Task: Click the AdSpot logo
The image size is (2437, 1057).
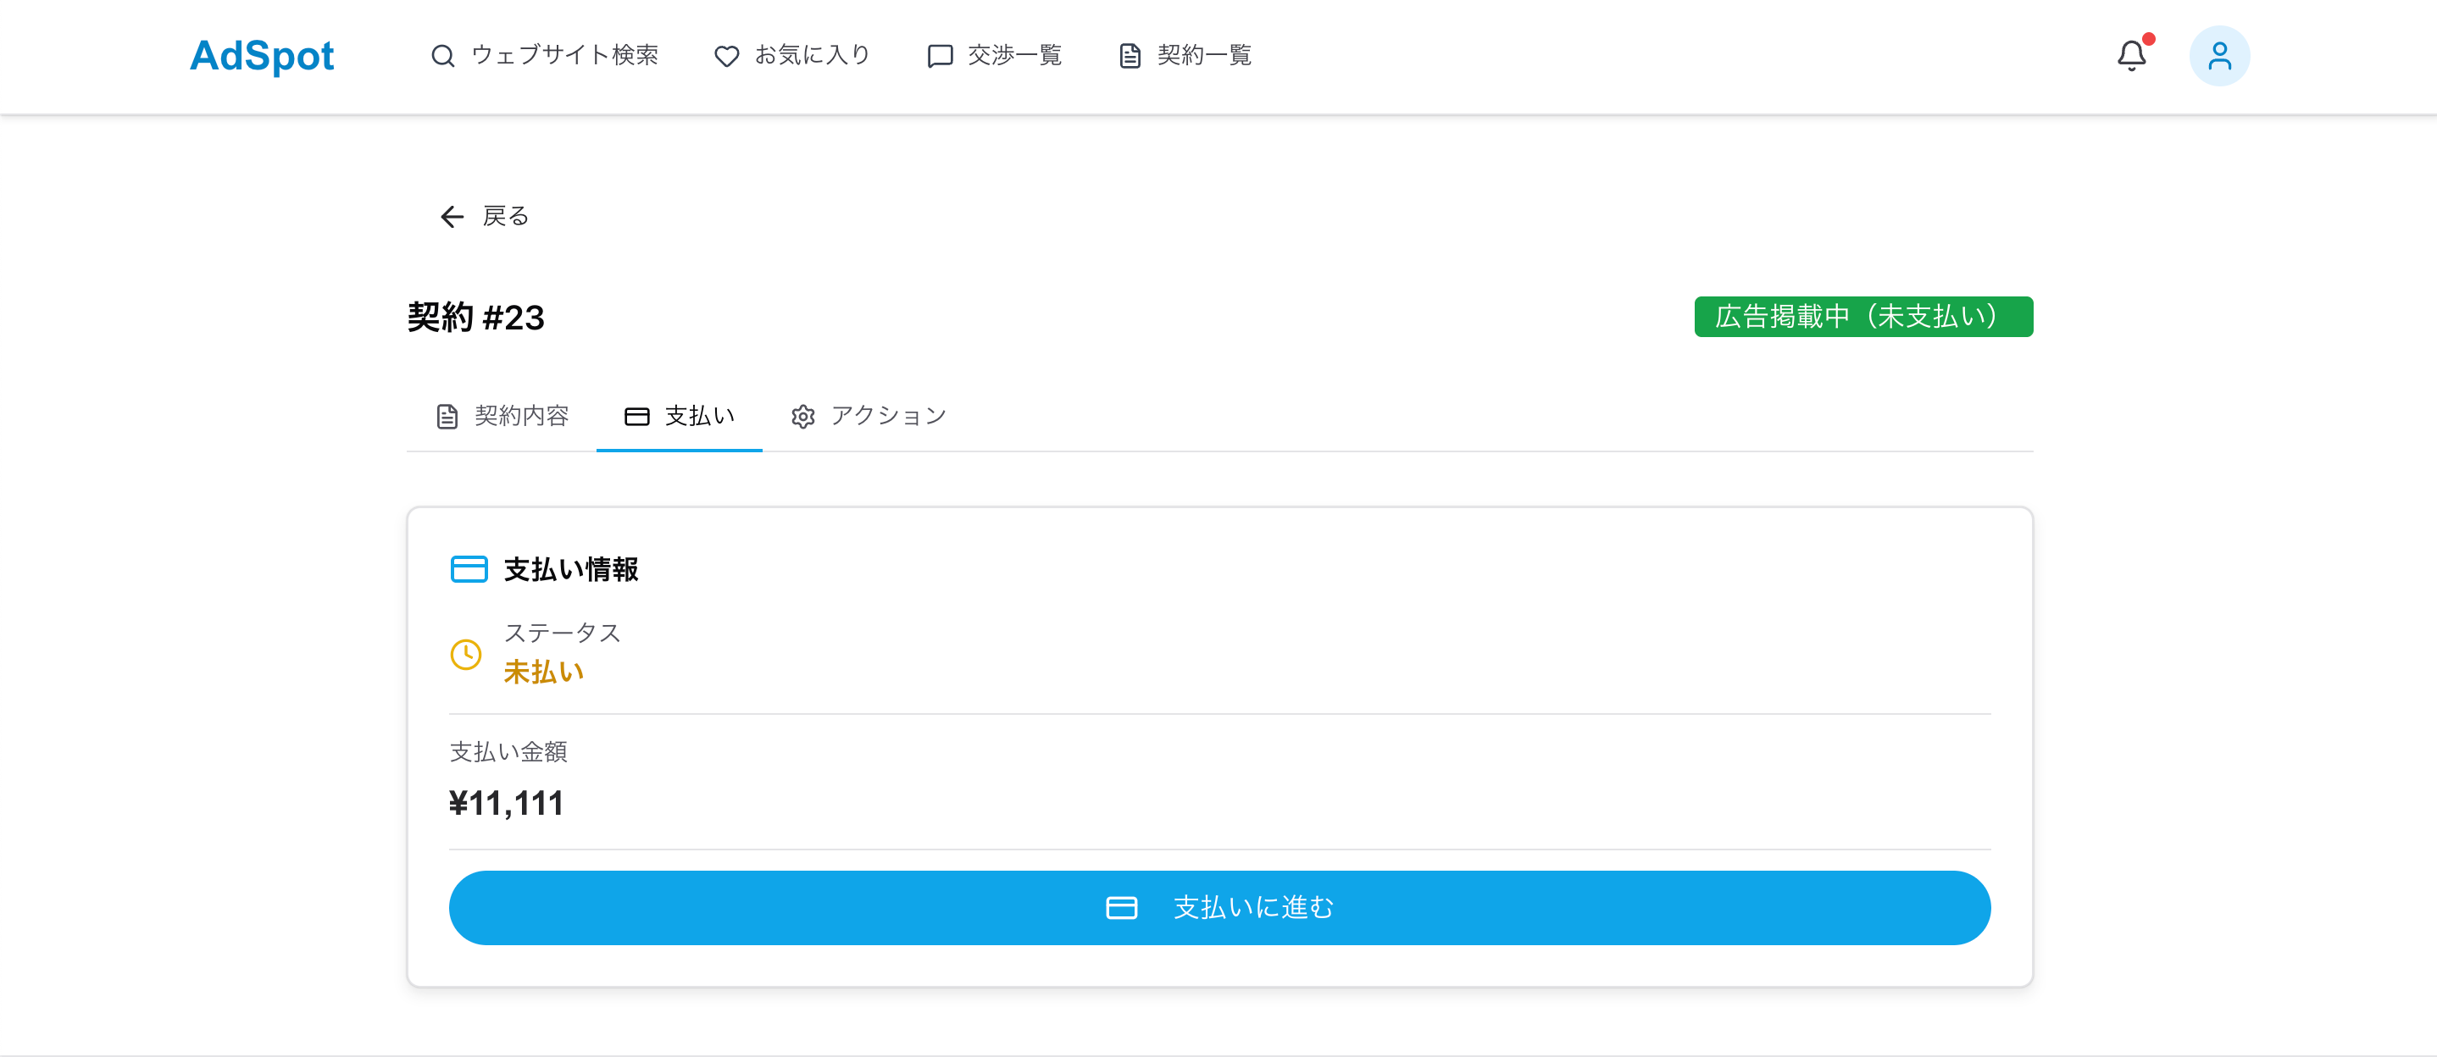Action: [x=261, y=56]
